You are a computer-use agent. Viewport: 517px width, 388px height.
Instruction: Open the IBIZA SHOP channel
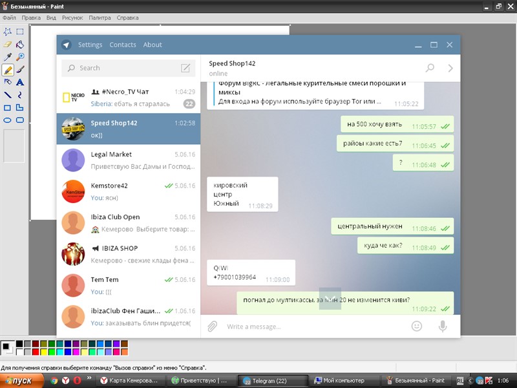click(x=129, y=254)
